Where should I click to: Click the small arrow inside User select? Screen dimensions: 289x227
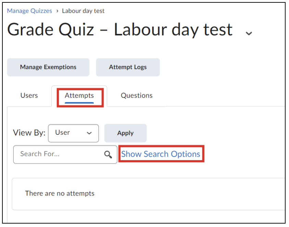point(89,133)
